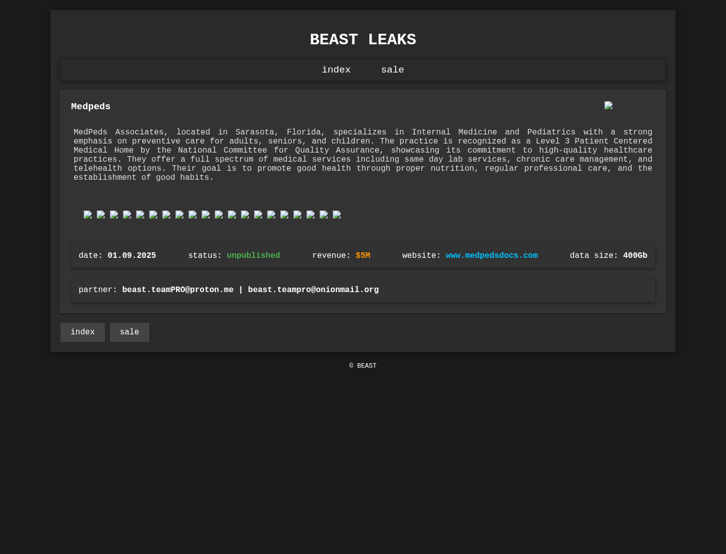Click the beast.teamPRO@proton.me partner email
726x554 pixels.
click(177, 290)
